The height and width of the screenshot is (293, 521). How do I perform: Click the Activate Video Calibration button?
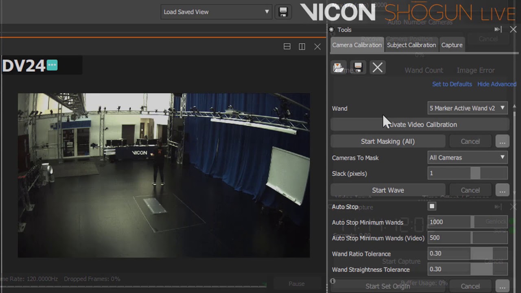tap(420, 125)
